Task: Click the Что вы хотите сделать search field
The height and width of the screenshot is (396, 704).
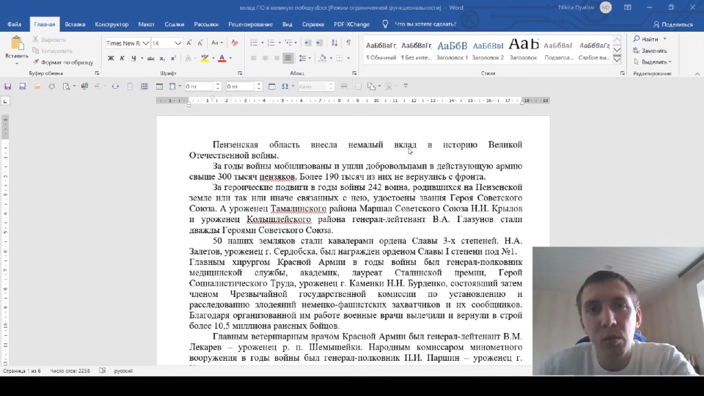Action: 425,24
